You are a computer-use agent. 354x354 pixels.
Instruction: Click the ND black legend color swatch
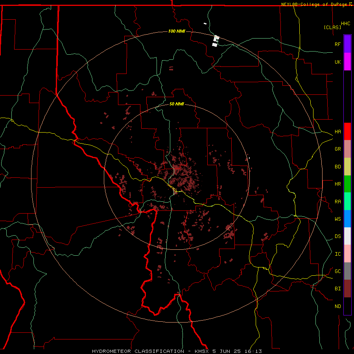point(347,306)
